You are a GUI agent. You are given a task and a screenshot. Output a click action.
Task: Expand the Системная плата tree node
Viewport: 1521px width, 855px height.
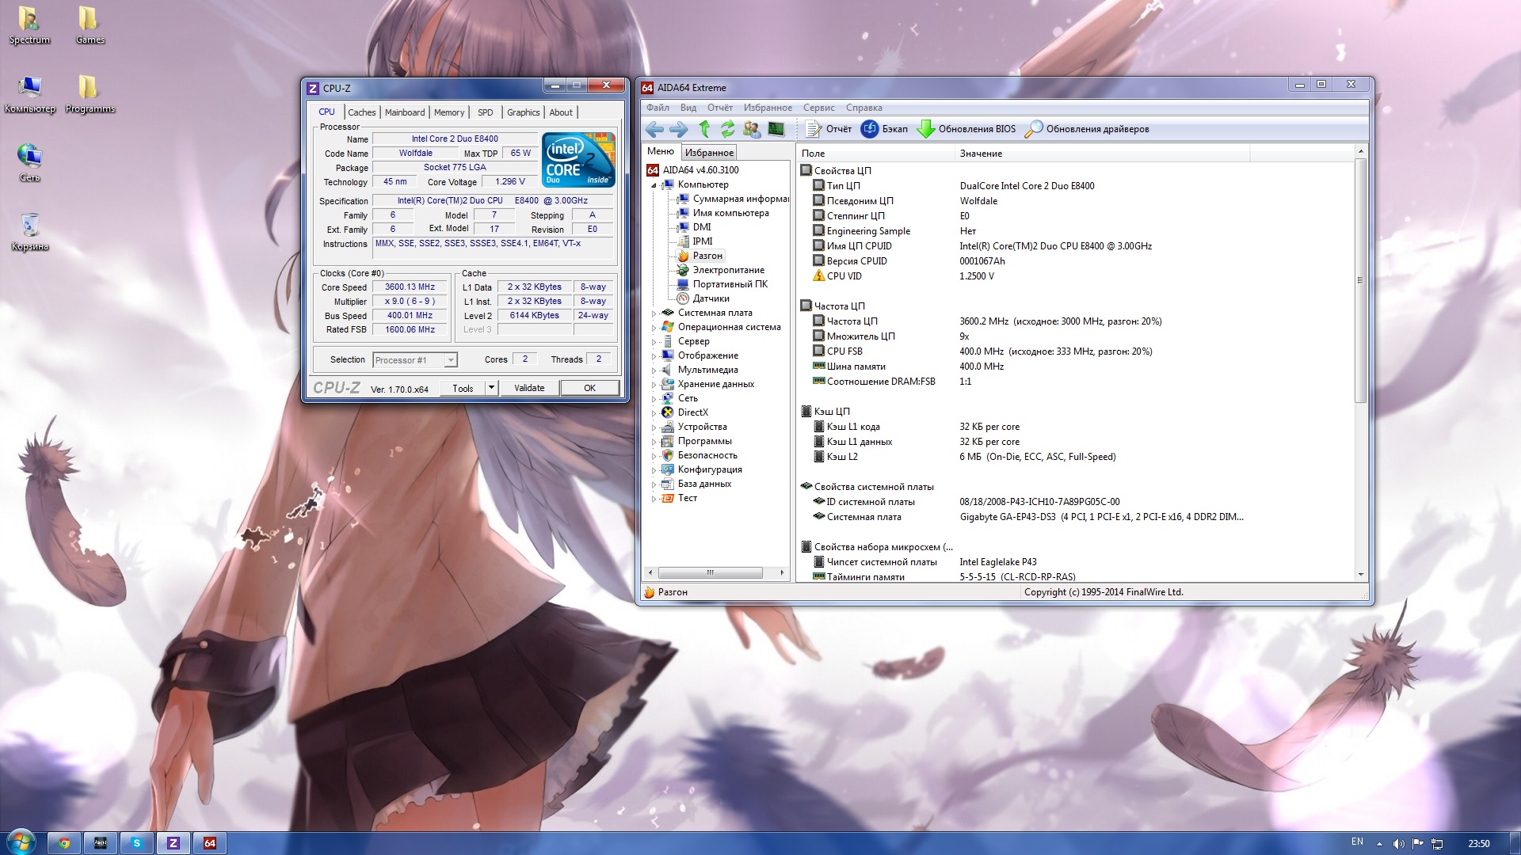click(654, 313)
